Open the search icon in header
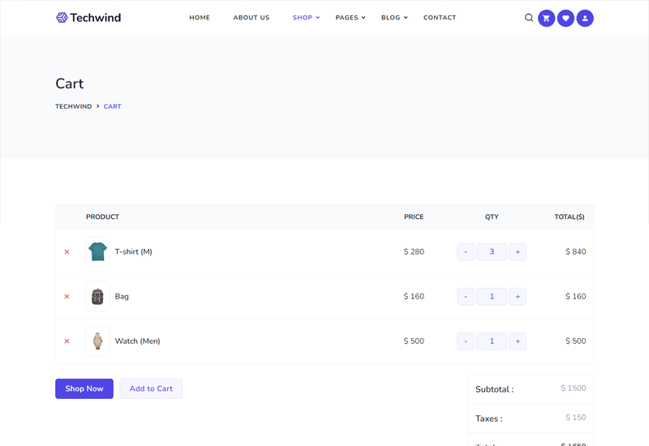 click(x=529, y=18)
